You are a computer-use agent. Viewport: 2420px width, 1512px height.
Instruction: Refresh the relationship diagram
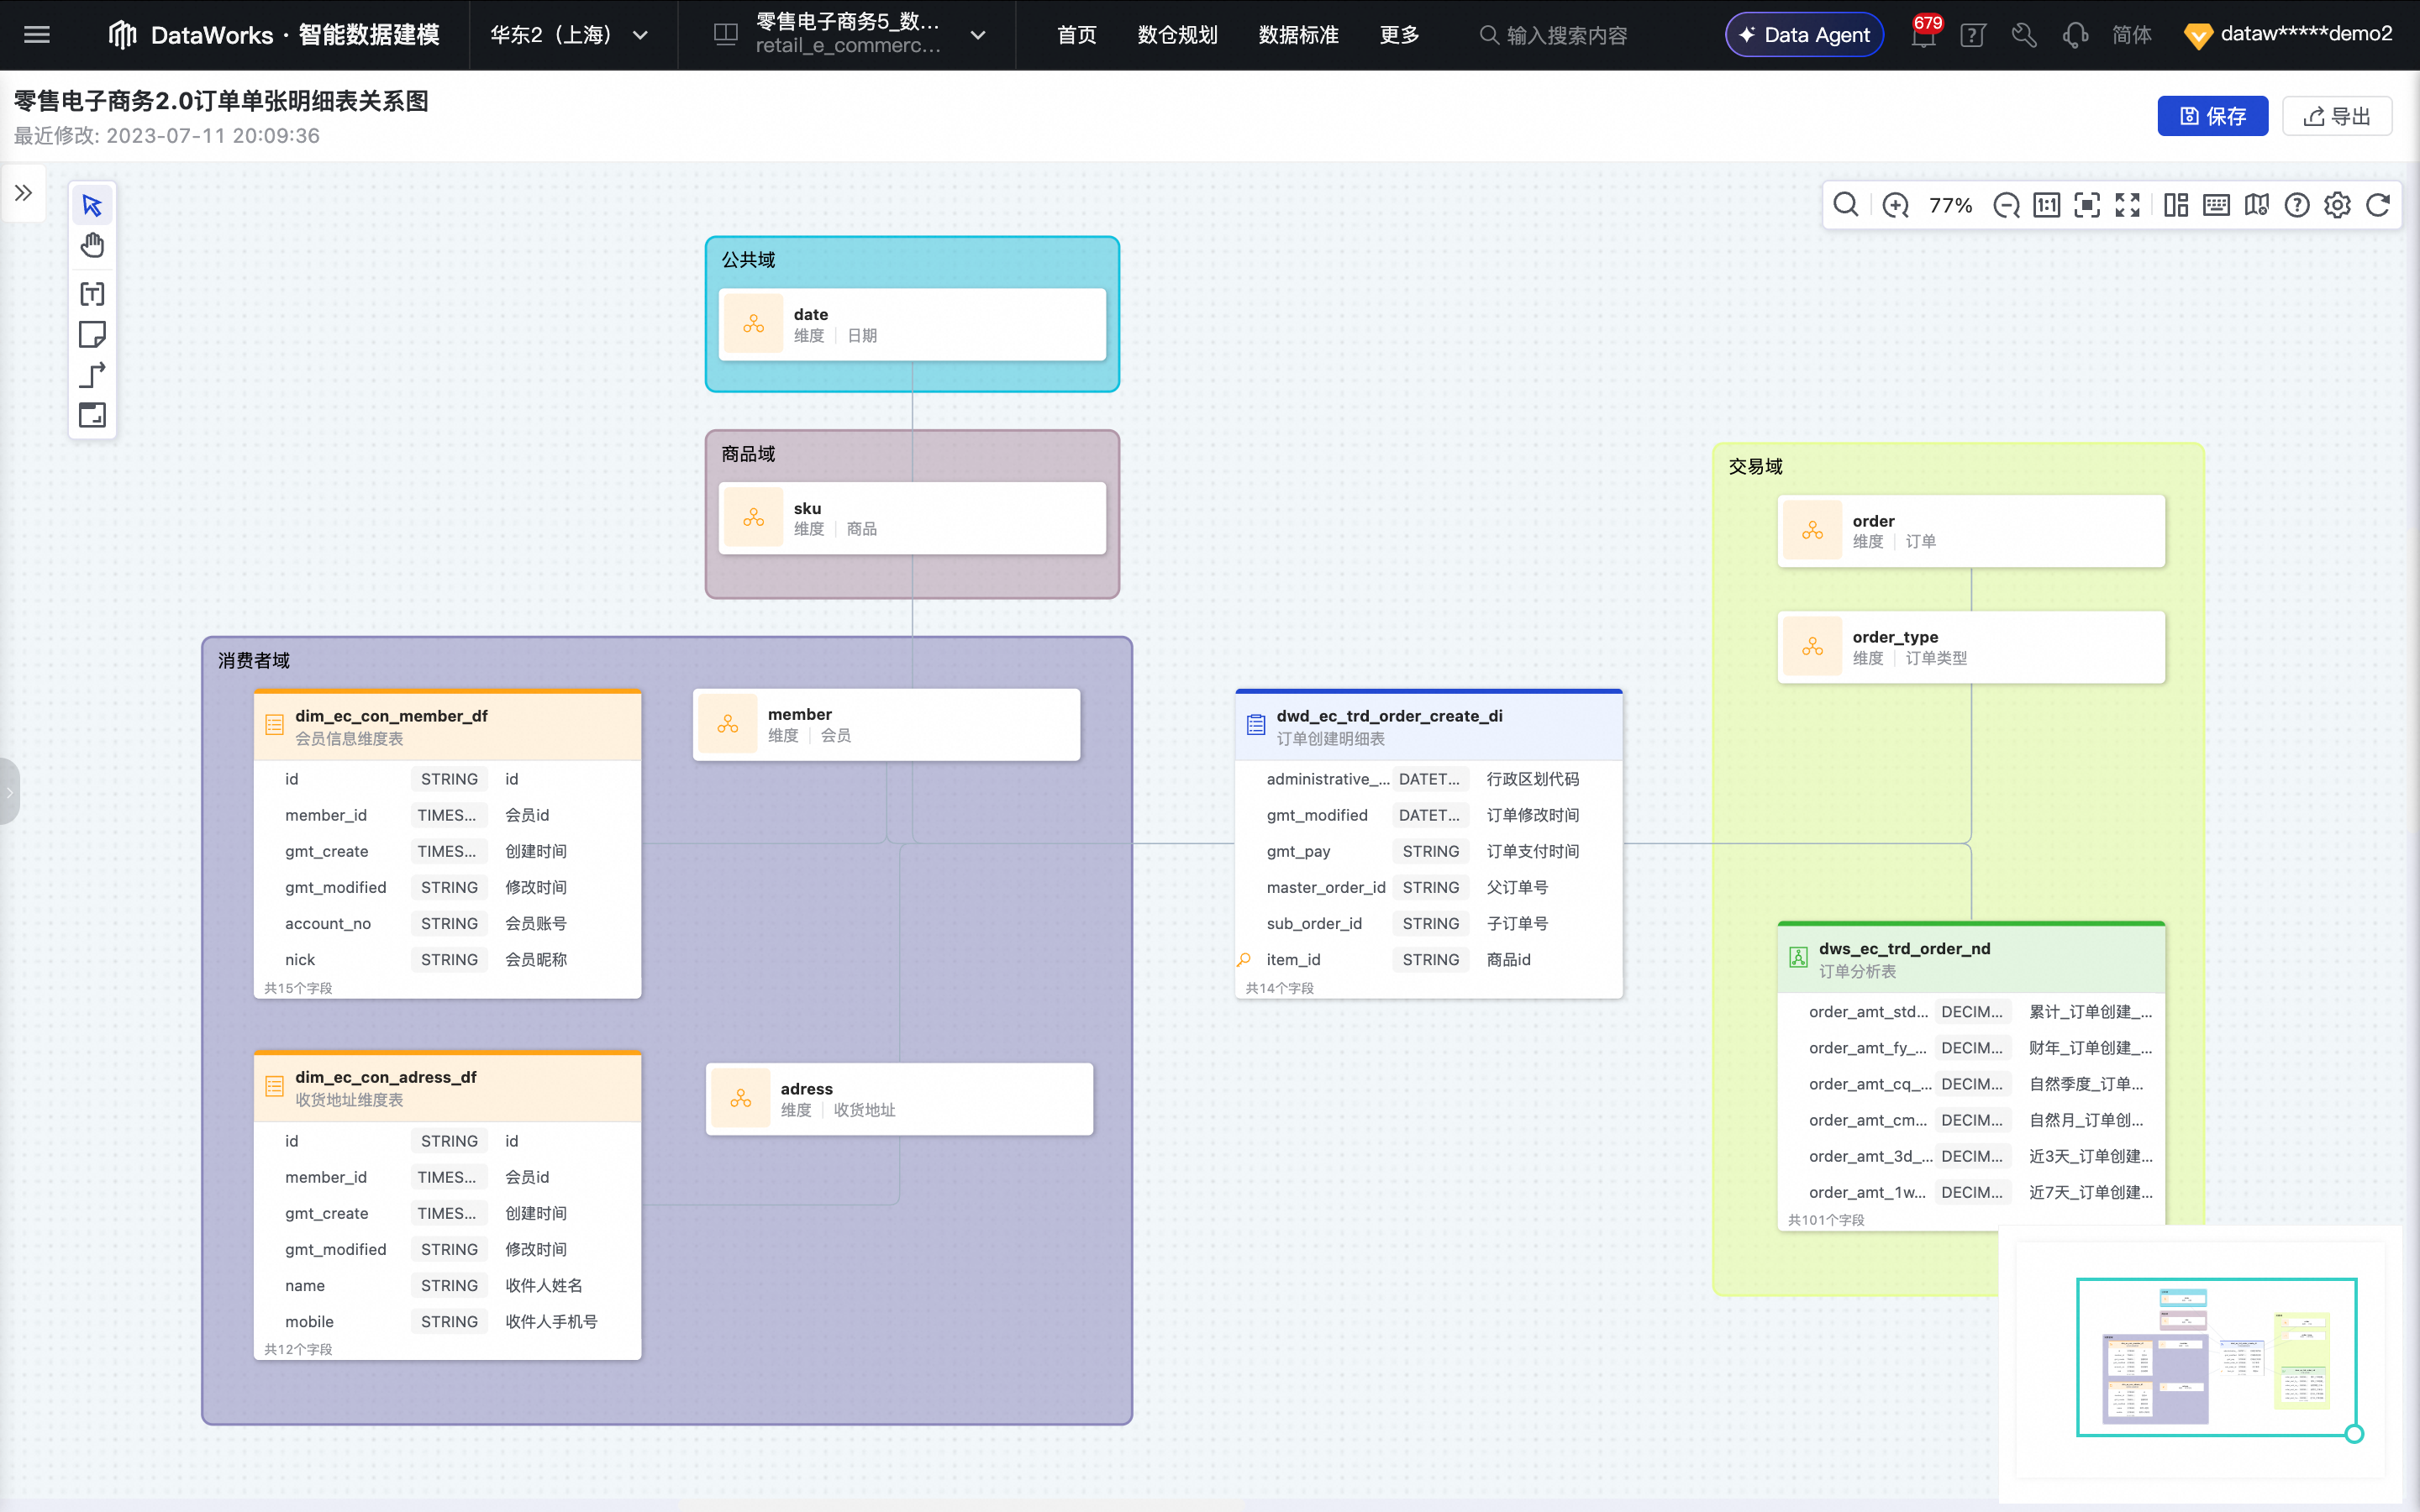click(2378, 205)
